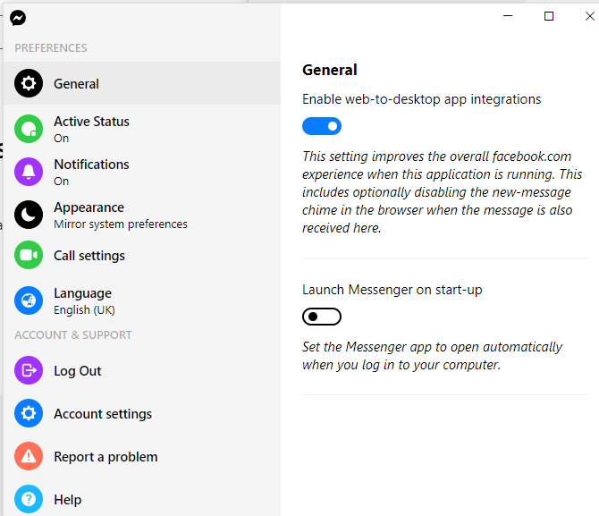Click the 'On' text under Notifications
The image size is (599, 516).
(62, 182)
